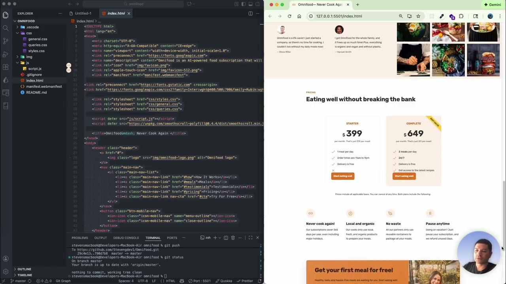Open the terminal launch profile dropdown

click(219, 238)
